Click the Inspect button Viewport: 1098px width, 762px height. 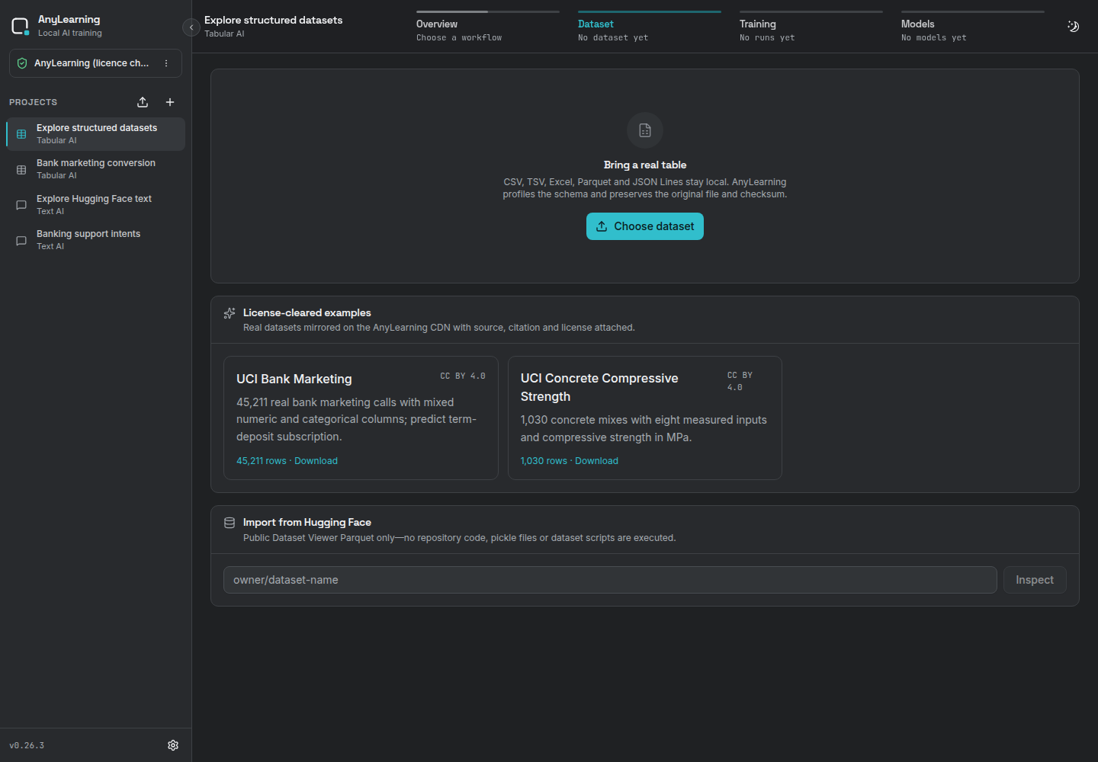click(x=1035, y=580)
